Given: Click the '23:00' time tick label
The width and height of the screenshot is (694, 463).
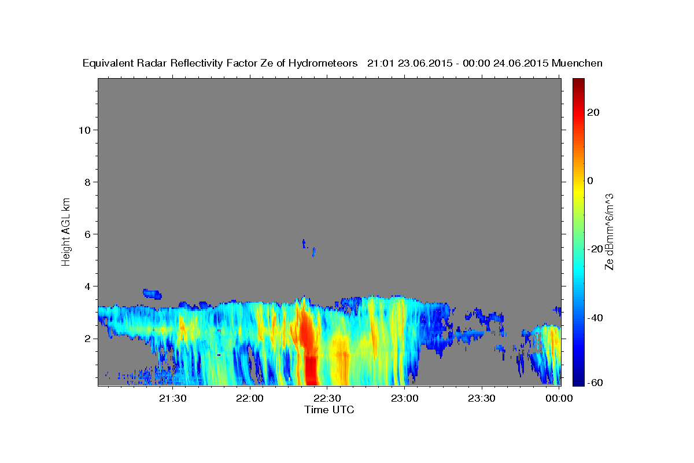Looking at the screenshot, I should (x=405, y=398).
